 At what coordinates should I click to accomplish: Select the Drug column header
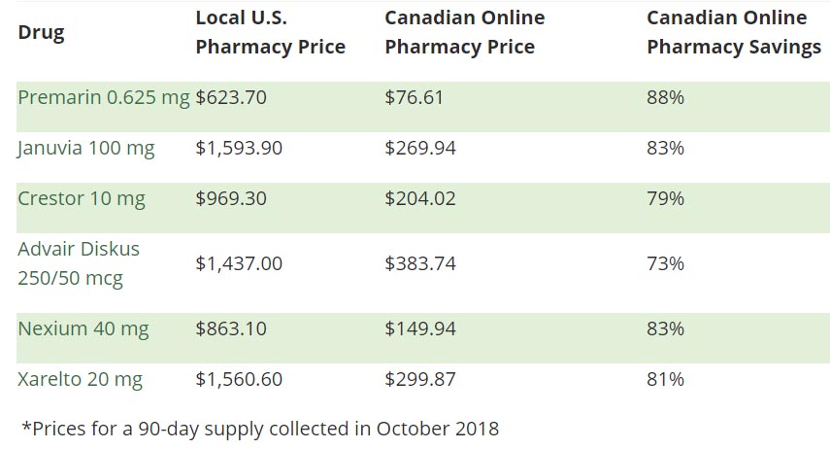click(x=42, y=33)
